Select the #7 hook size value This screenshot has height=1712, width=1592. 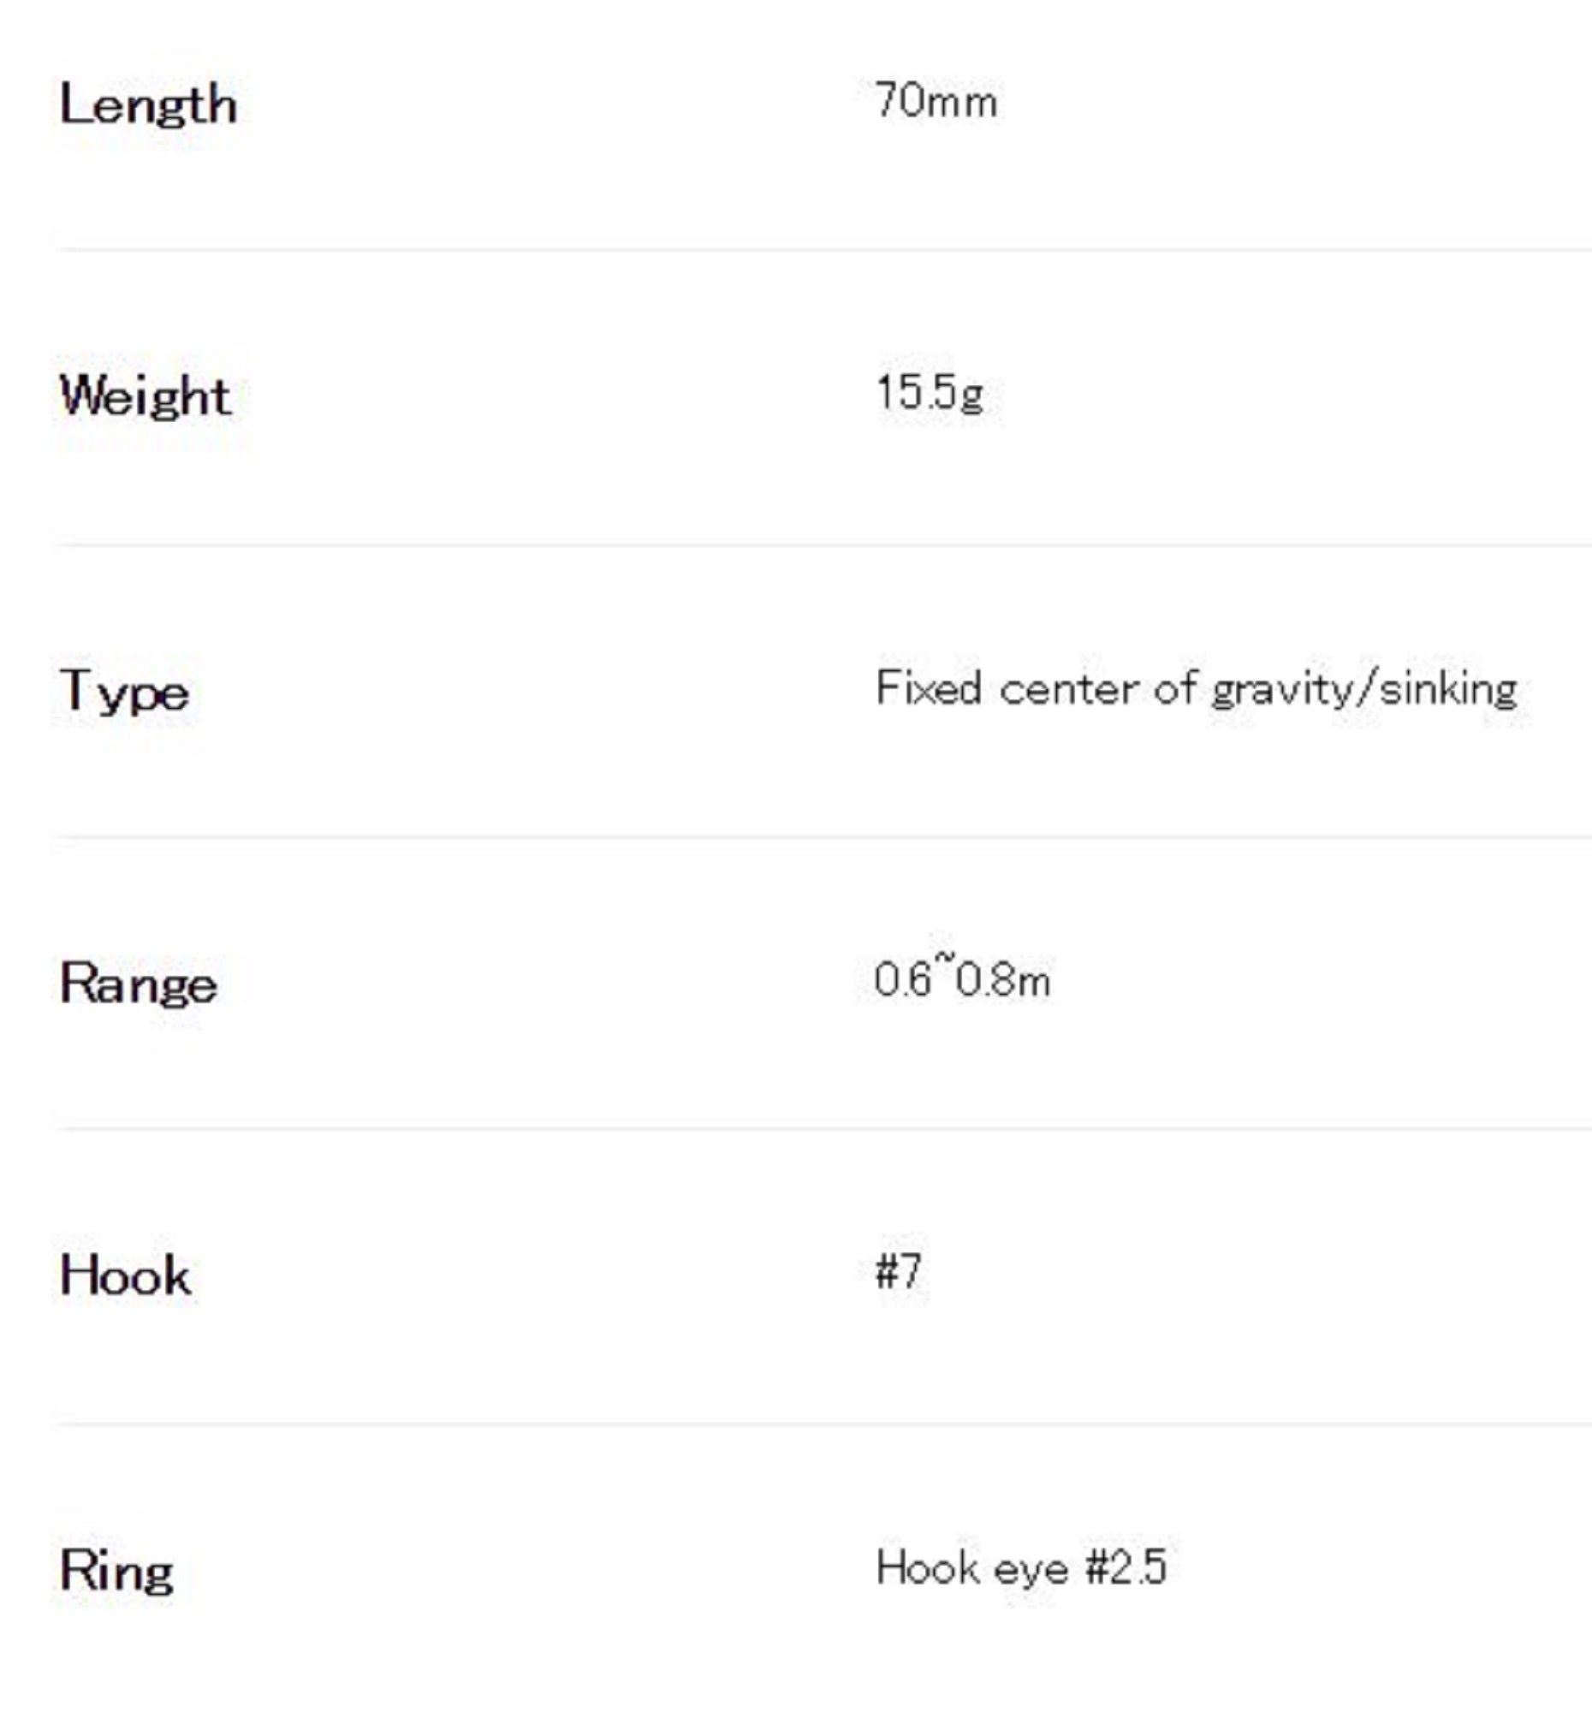click(899, 1271)
